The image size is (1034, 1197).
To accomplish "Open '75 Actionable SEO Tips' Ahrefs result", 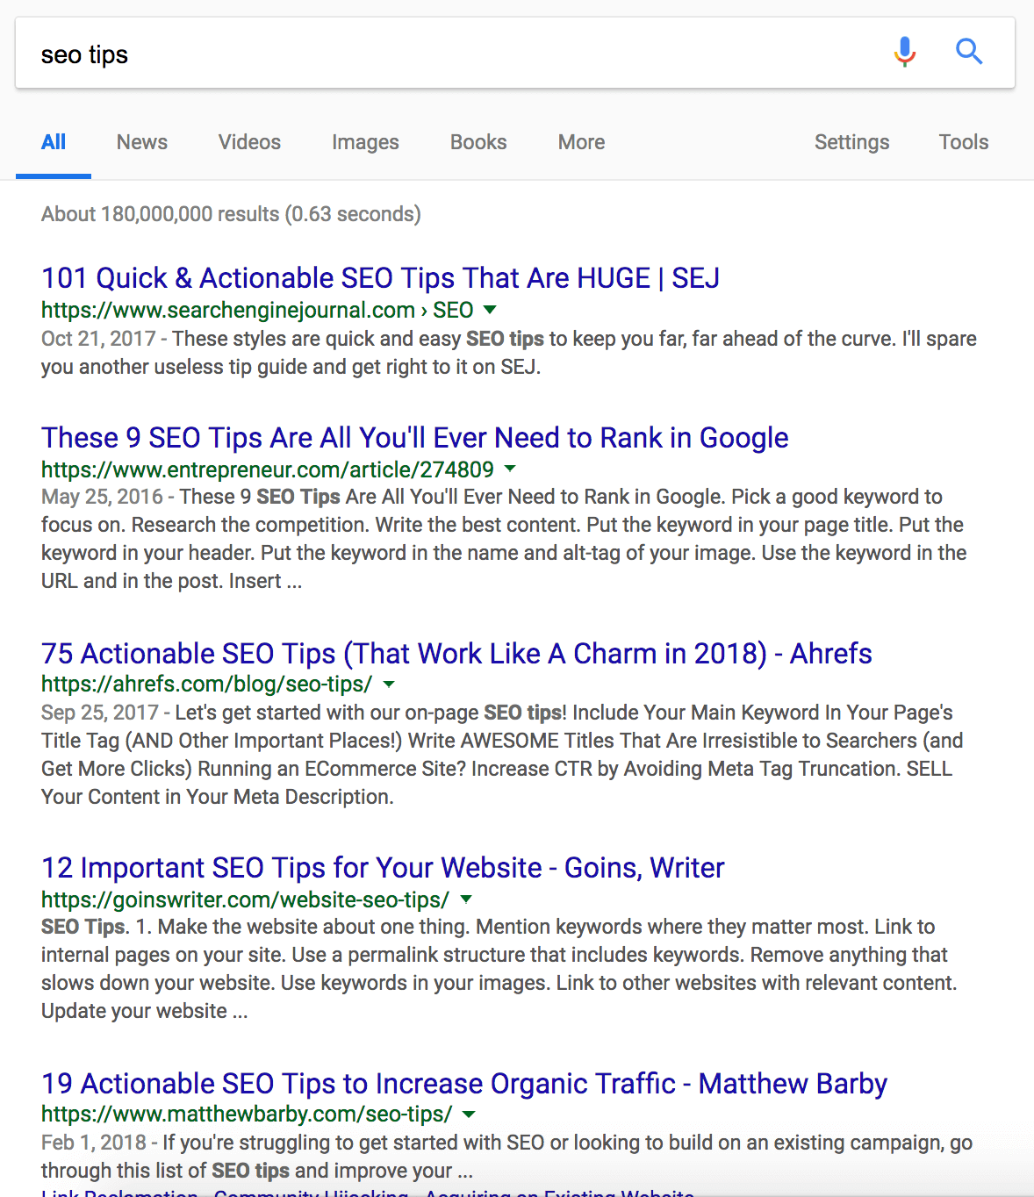I will (x=456, y=654).
